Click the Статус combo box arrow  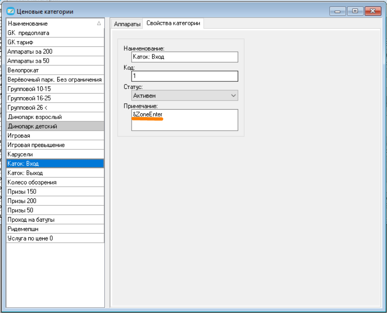(x=233, y=95)
